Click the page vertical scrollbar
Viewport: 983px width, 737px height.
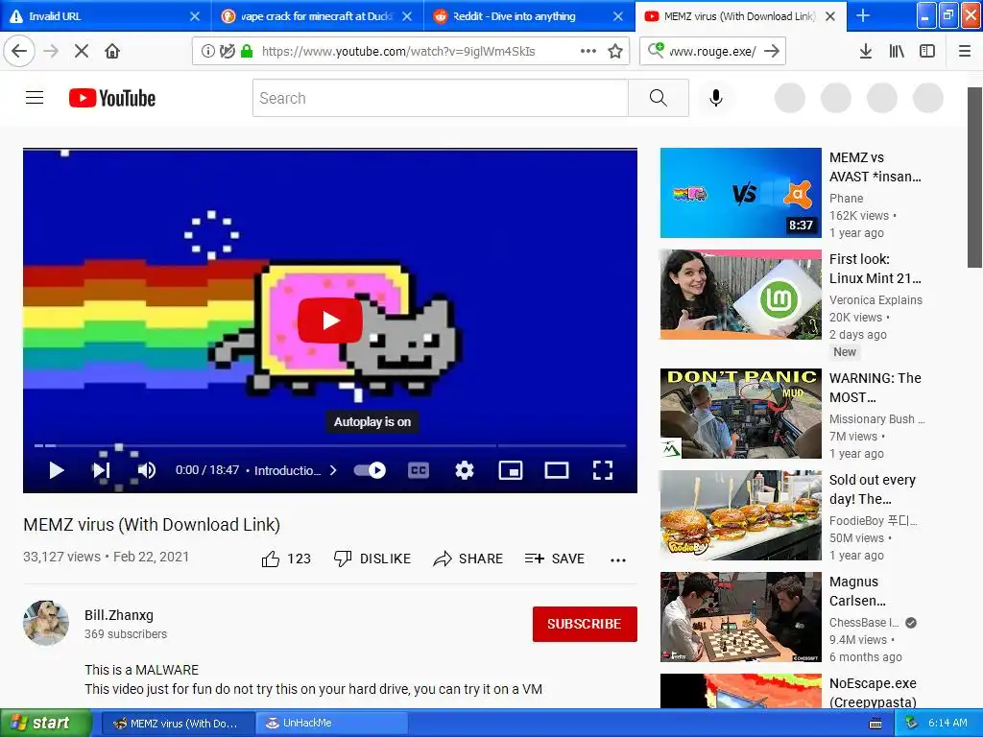coord(974,178)
